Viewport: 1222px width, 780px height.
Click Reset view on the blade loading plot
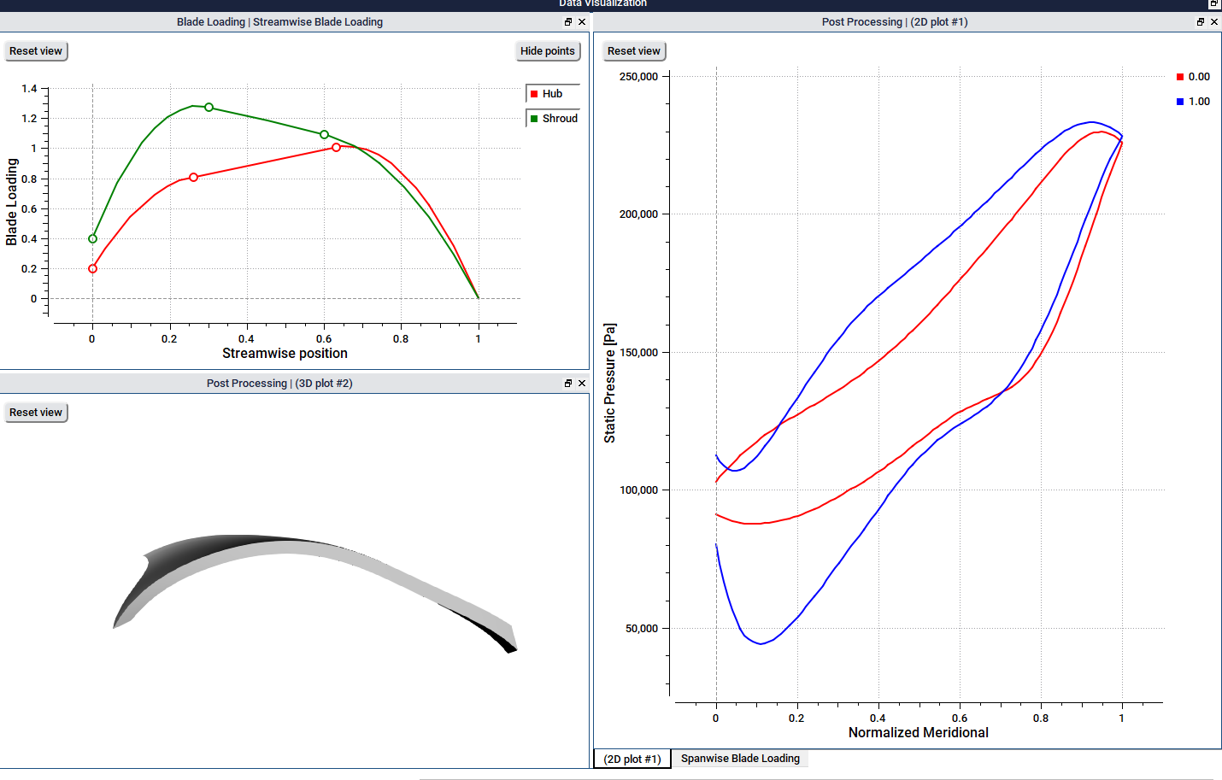(x=35, y=50)
